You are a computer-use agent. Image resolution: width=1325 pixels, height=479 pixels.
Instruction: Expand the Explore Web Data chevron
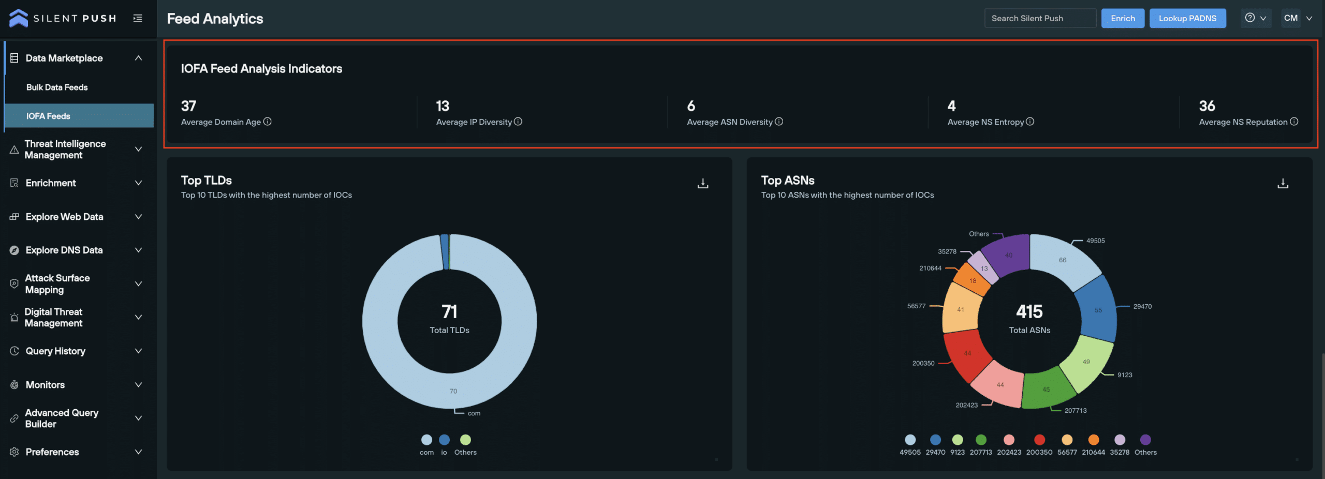tap(138, 216)
